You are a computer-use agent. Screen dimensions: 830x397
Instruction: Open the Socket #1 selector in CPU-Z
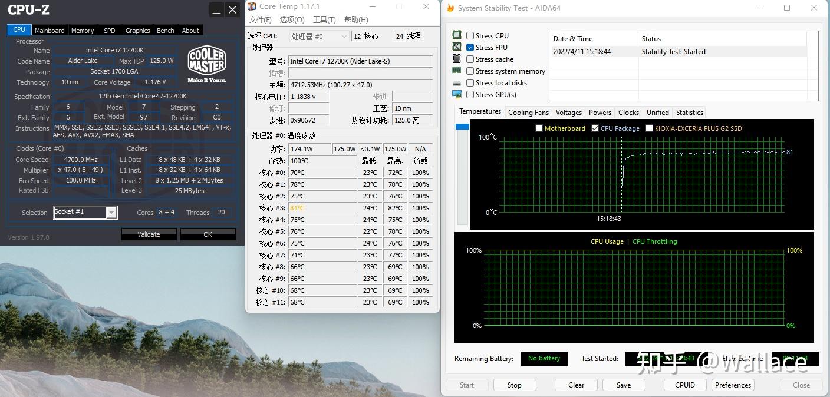(111, 212)
